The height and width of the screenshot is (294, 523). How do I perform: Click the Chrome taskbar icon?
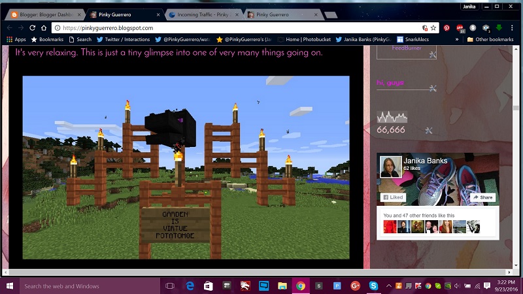pyautogui.click(x=301, y=286)
